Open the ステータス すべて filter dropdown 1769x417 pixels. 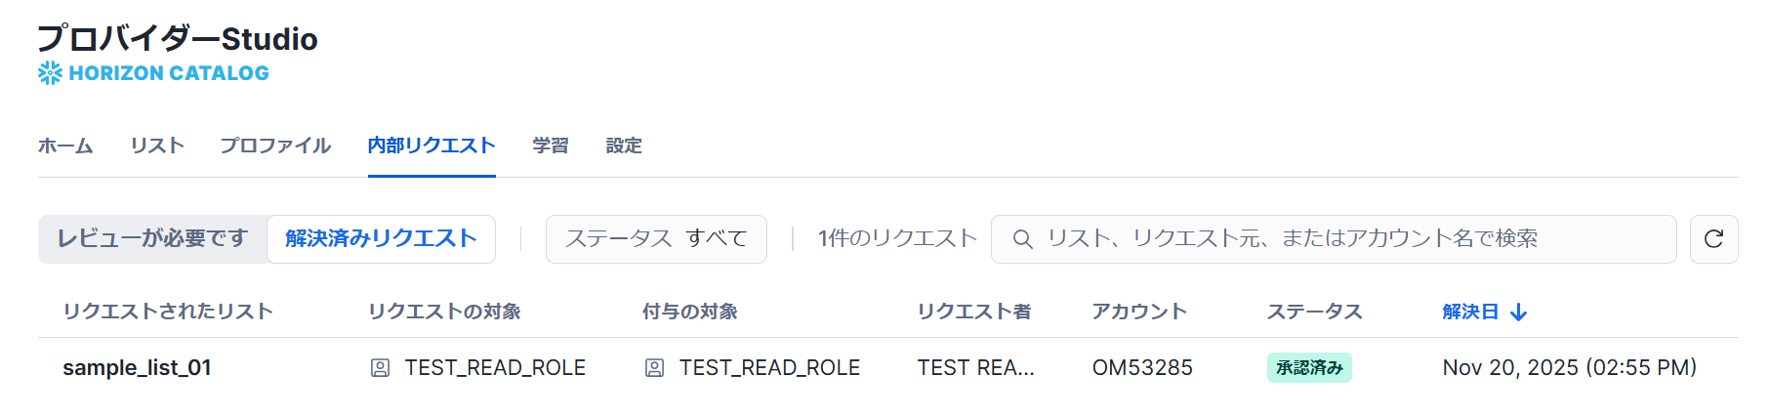(x=656, y=239)
